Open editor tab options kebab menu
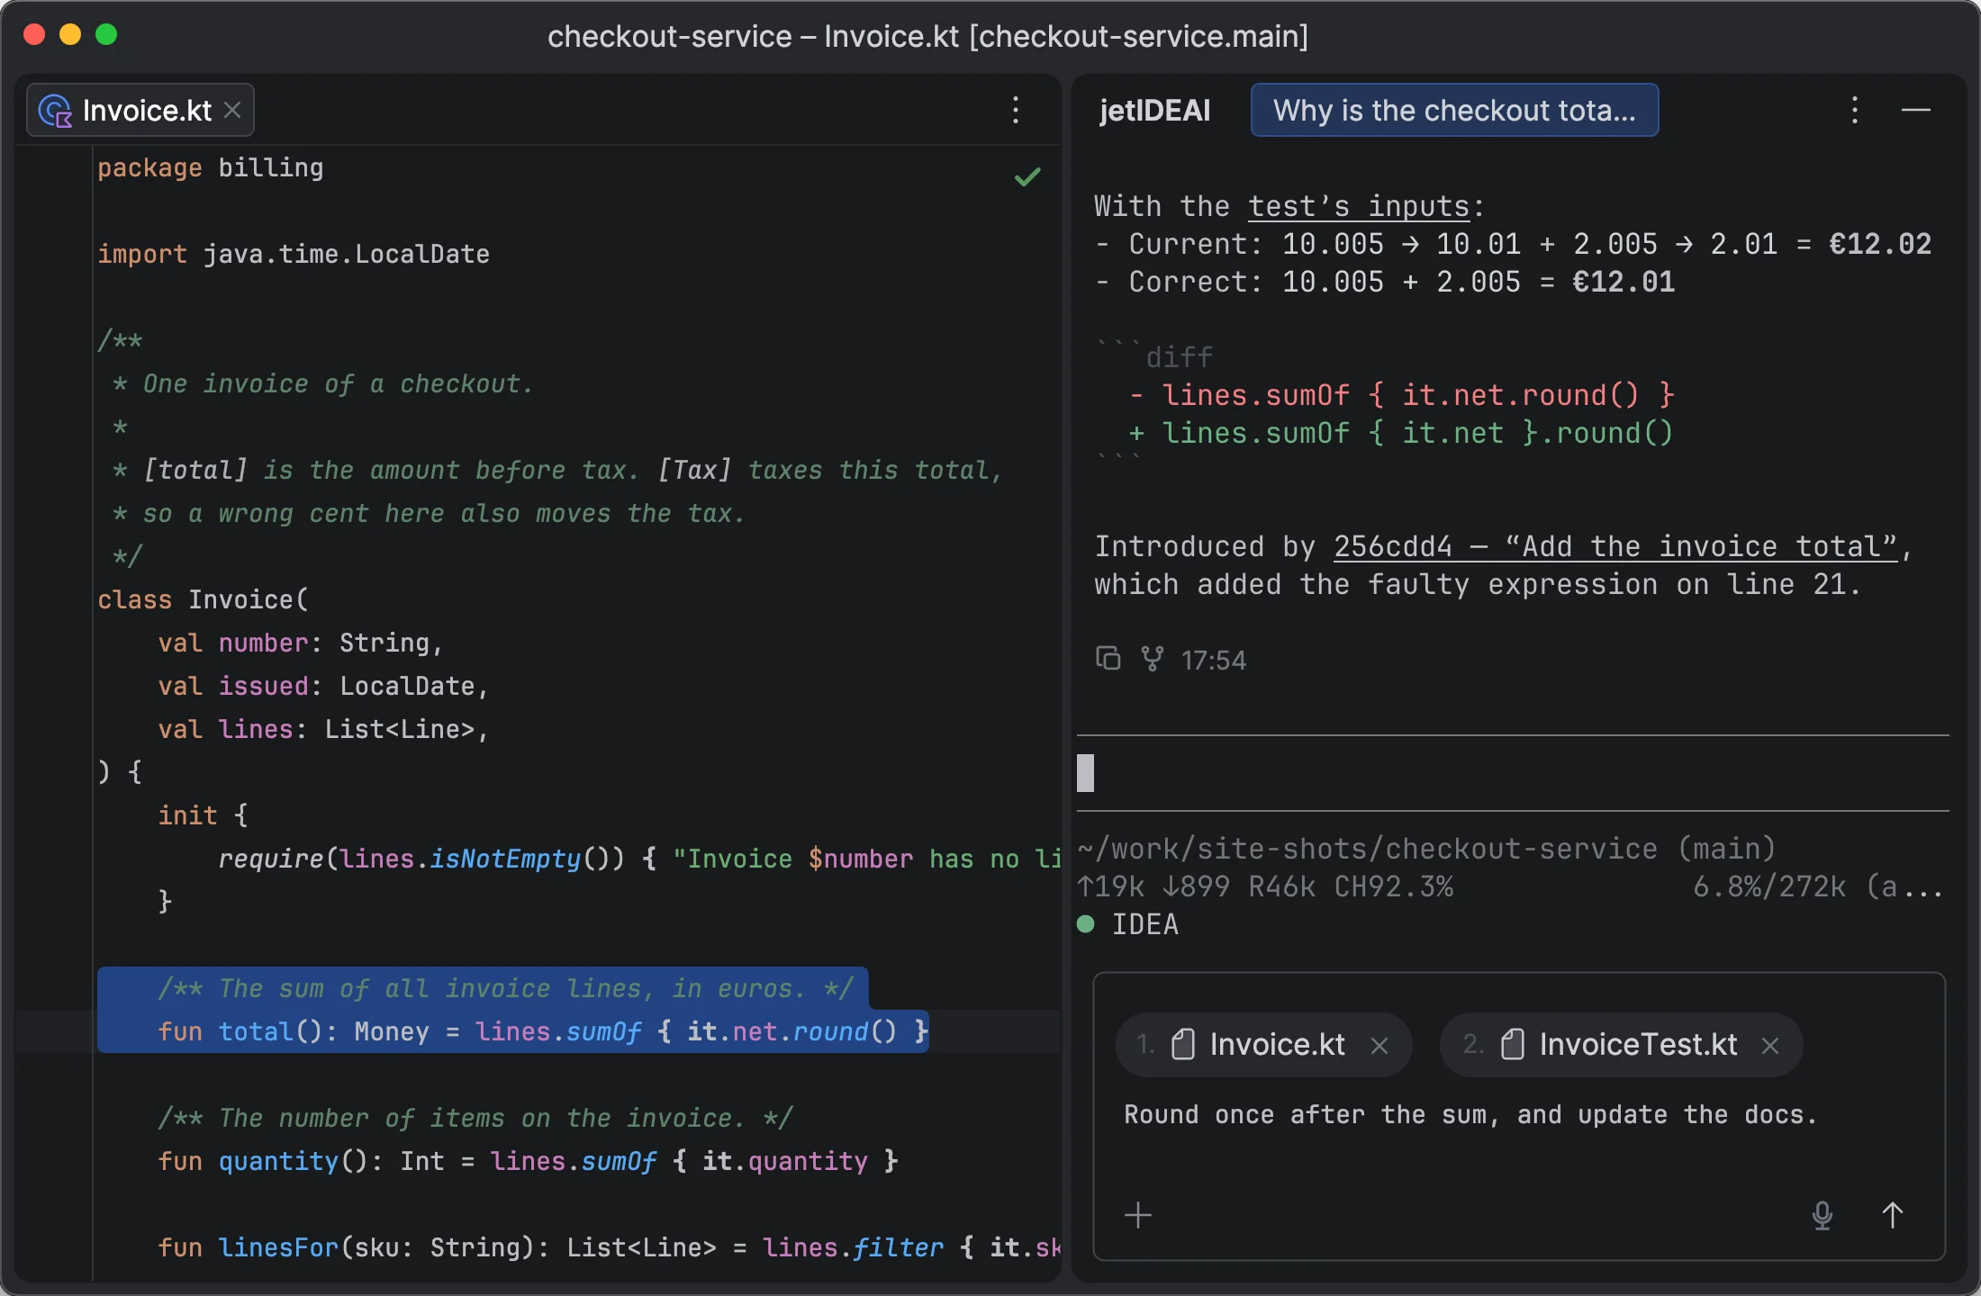 click(1016, 111)
